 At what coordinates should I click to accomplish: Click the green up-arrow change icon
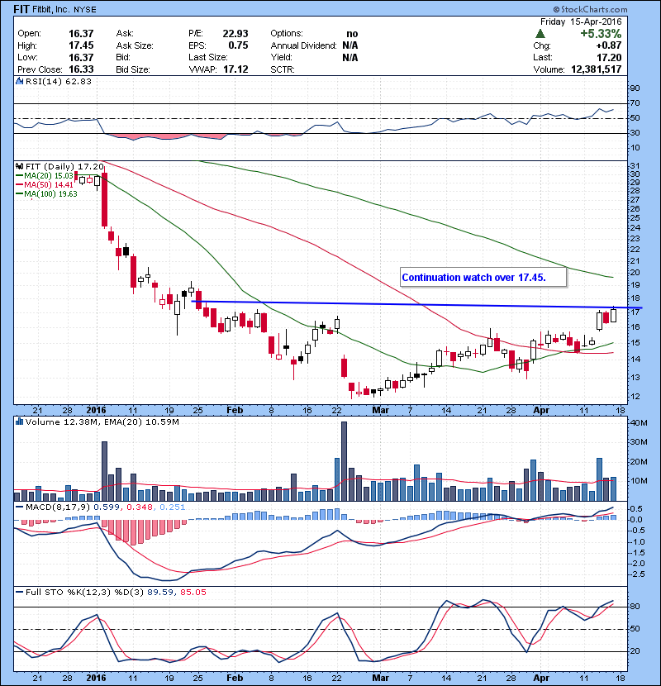[x=540, y=34]
